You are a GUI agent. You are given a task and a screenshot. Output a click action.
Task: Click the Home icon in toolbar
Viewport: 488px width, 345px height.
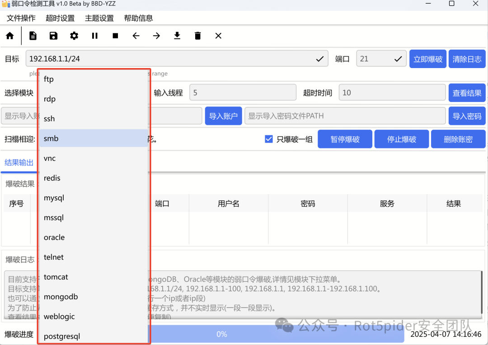(9, 36)
